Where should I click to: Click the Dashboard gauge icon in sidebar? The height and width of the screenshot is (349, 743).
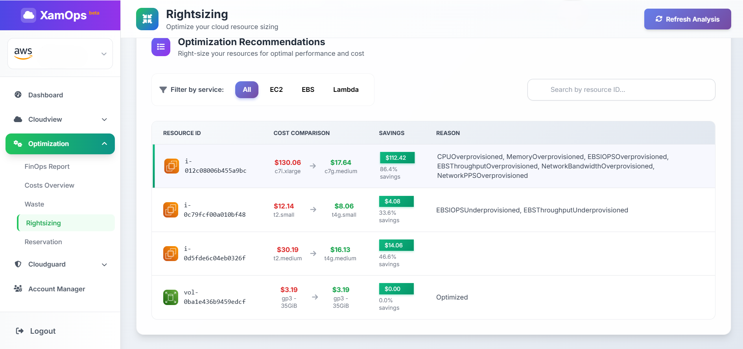tap(18, 95)
